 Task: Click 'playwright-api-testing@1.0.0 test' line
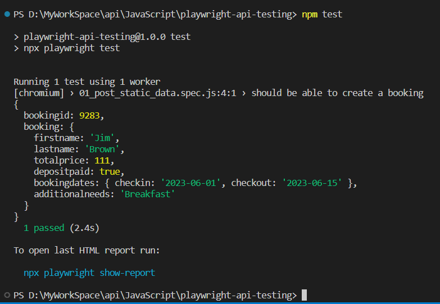click(107, 37)
